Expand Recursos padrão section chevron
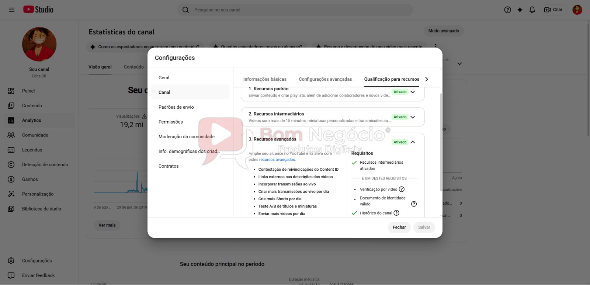Screen dimensions: 590x285 click(413, 92)
